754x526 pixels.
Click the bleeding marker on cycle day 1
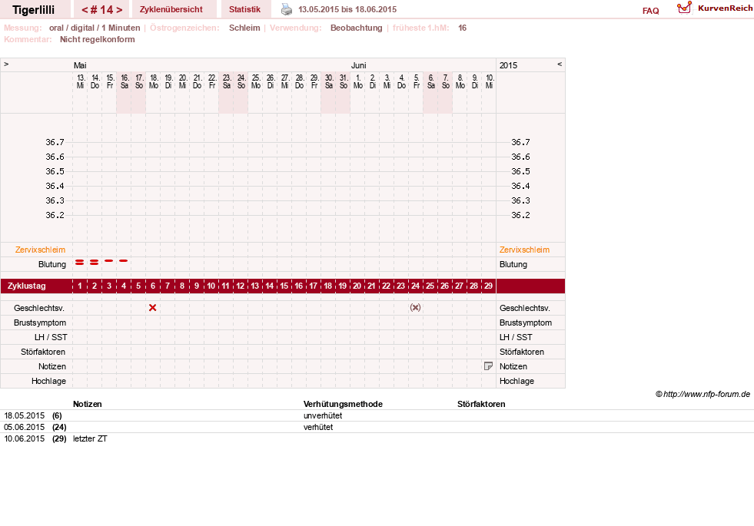click(x=80, y=263)
